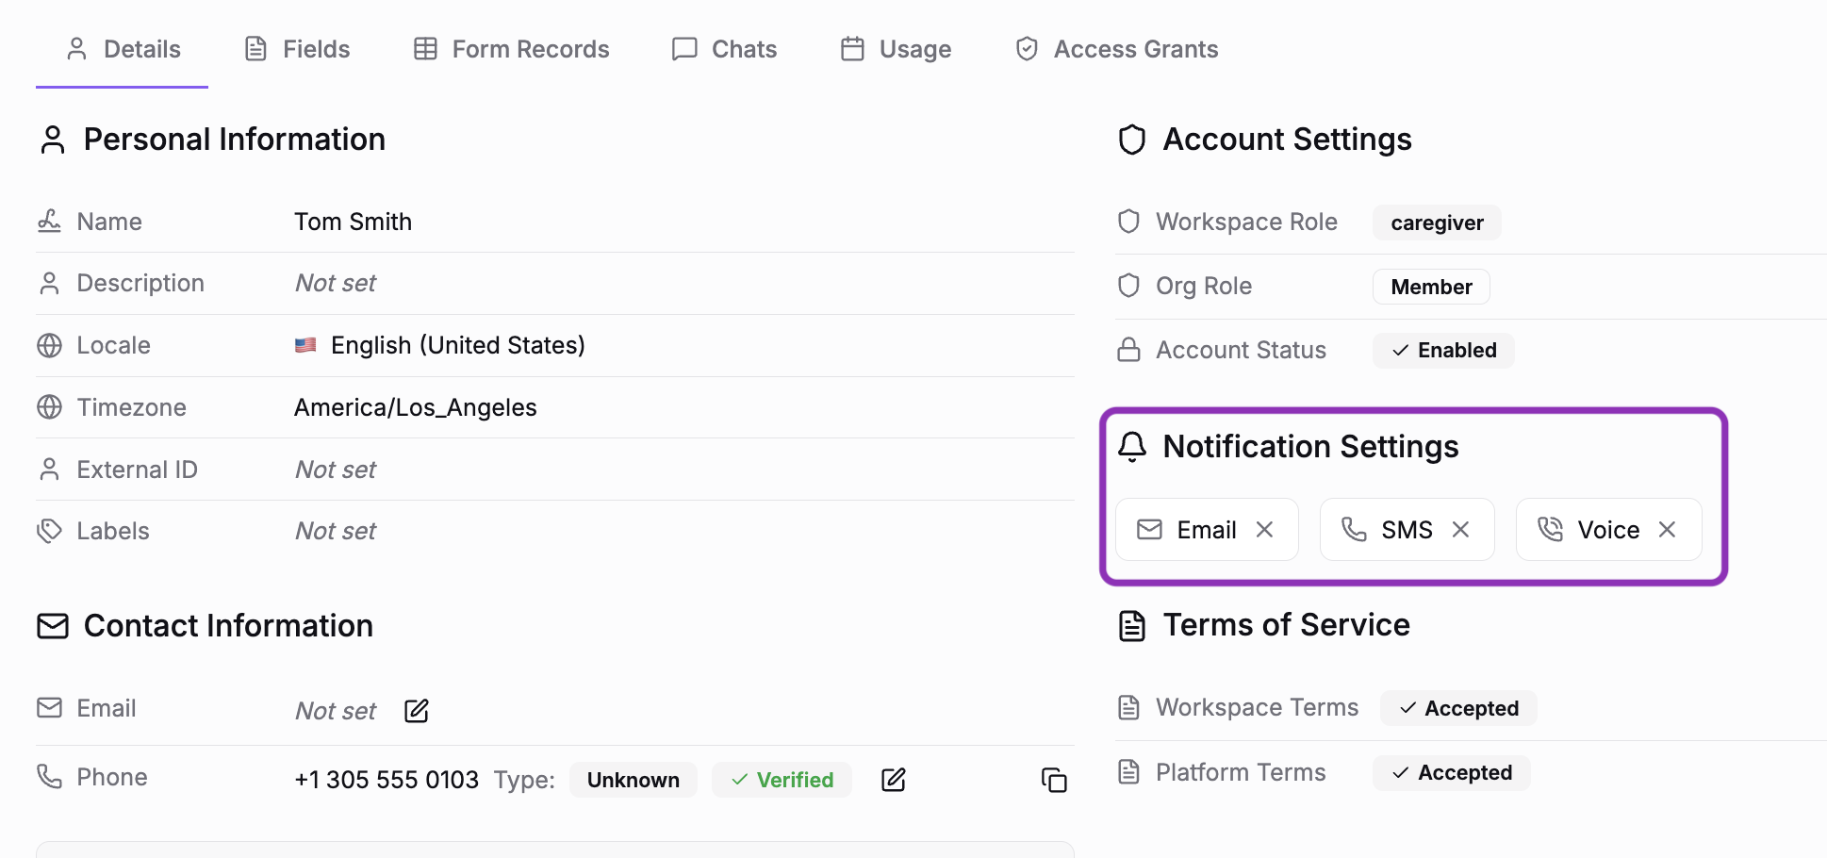
Task: Click the caregiver Workspace Role chip
Action: pyautogui.click(x=1436, y=223)
